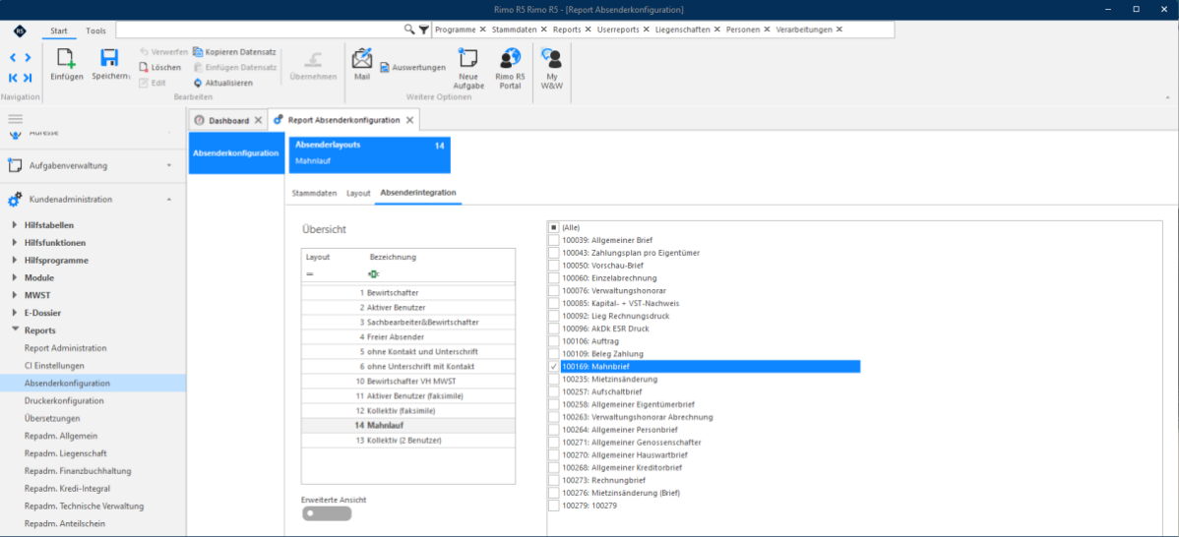Toggle the hamburger sidebar menu
The image size is (1179, 537).
point(15,119)
